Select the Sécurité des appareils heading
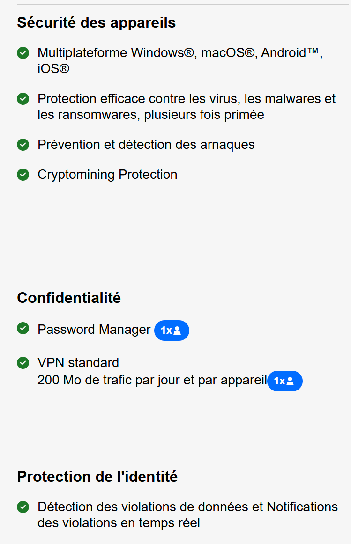This screenshot has height=544, width=351. coord(97,23)
